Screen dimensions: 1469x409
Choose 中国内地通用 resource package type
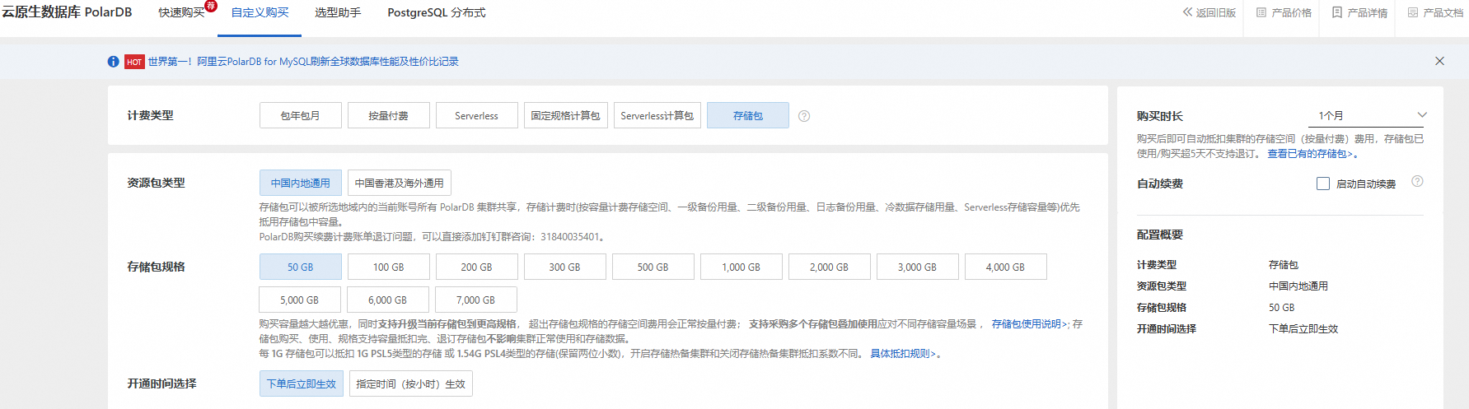pos(301,183)
